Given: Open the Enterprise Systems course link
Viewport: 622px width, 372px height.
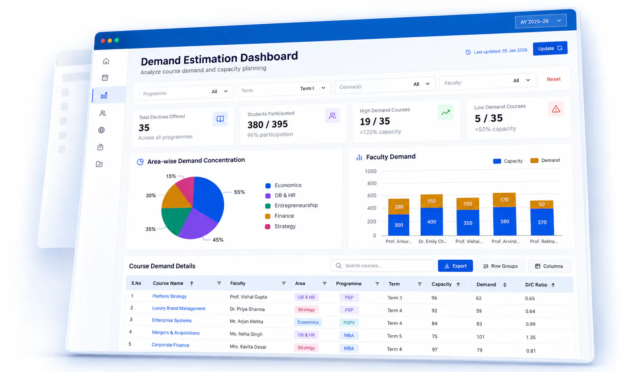Looking at the screenshot, I should (x=172, y=320).
